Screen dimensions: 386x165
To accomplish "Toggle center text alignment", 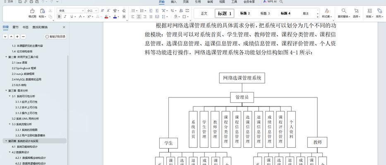I will [139, 16].
